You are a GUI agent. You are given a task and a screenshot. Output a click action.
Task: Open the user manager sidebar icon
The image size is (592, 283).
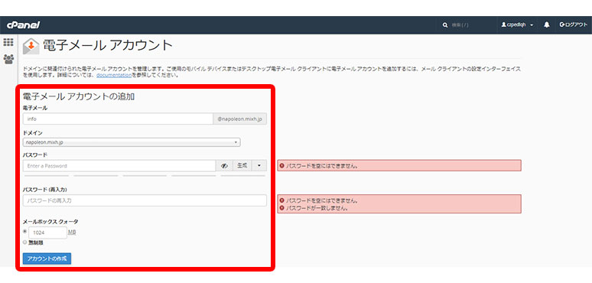click(8, 59)
